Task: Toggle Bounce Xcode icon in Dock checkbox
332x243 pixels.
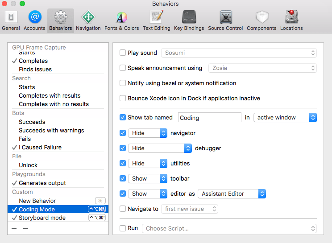Action: click(123, 98)
